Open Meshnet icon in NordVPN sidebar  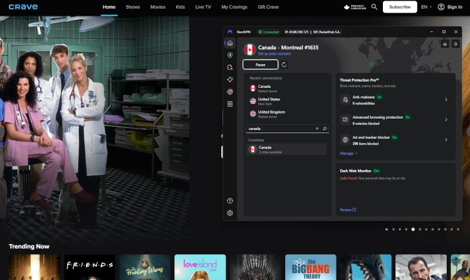(230, 79)
